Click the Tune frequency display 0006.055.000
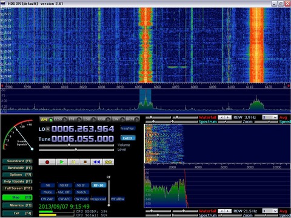The height and width of the screenshot is (218, 291). click(82, 139)
